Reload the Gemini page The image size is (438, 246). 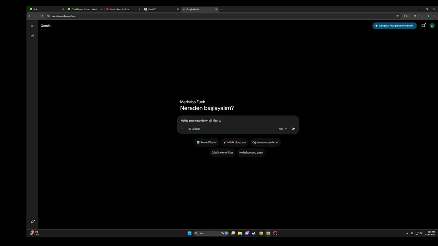point(41,16)
